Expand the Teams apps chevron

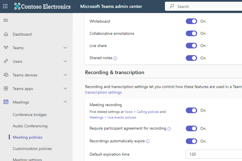tap(65, 88)
